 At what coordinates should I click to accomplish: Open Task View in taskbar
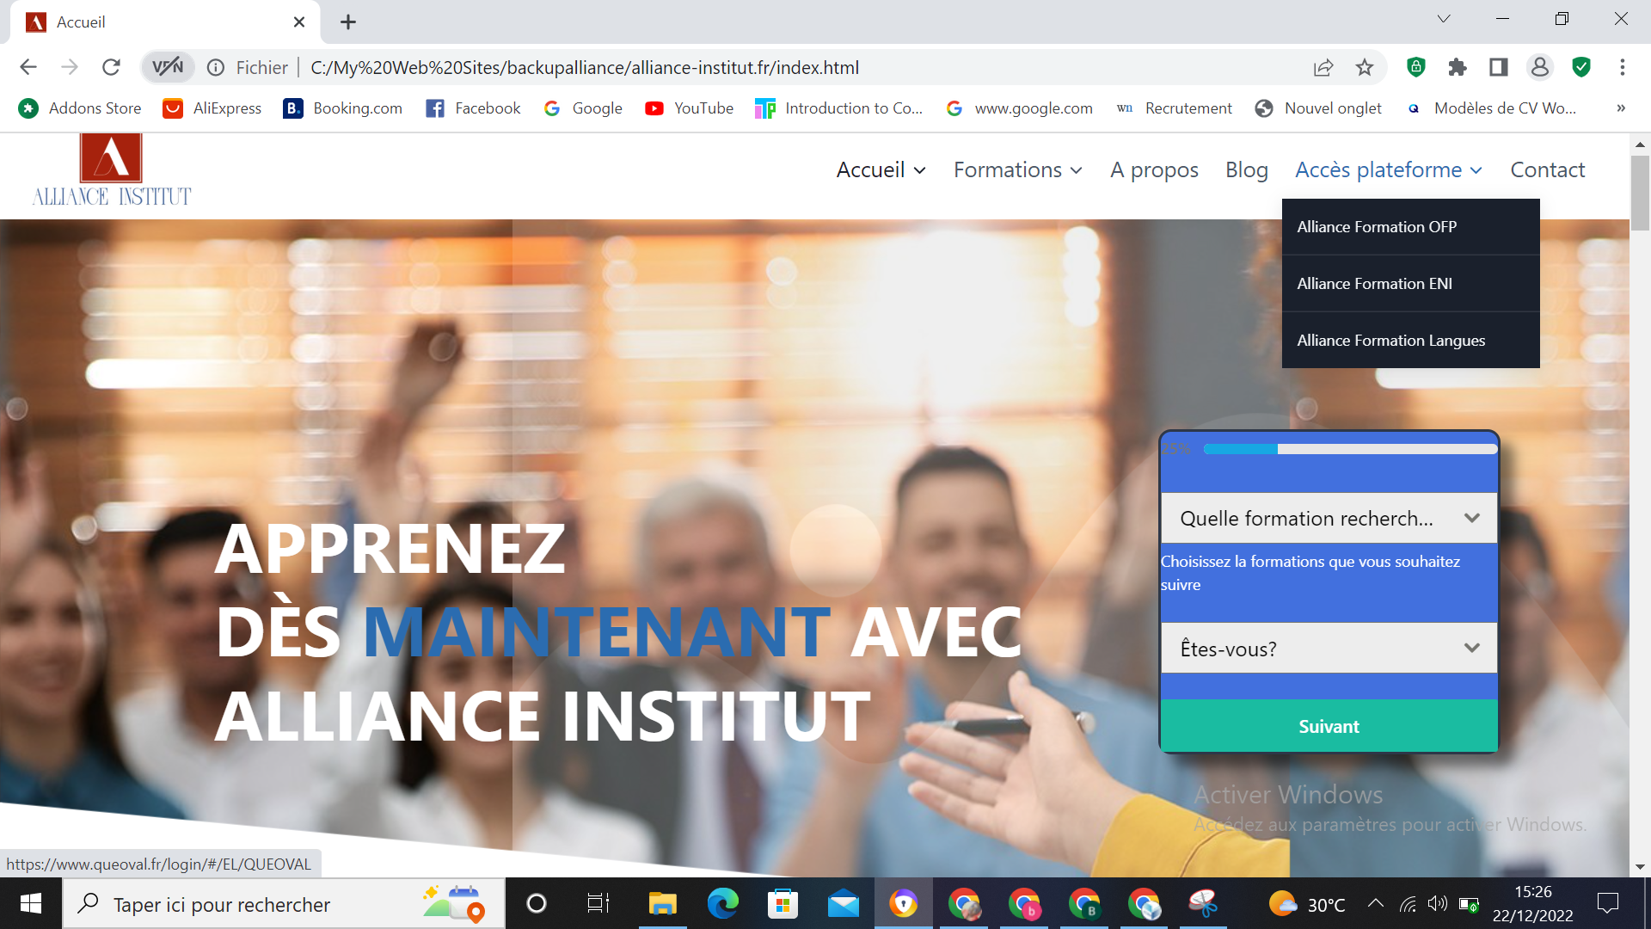pos(598,903)
